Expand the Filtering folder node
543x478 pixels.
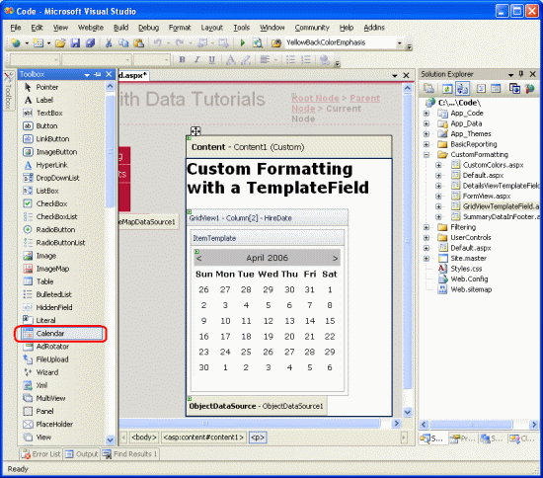[427, 227]
